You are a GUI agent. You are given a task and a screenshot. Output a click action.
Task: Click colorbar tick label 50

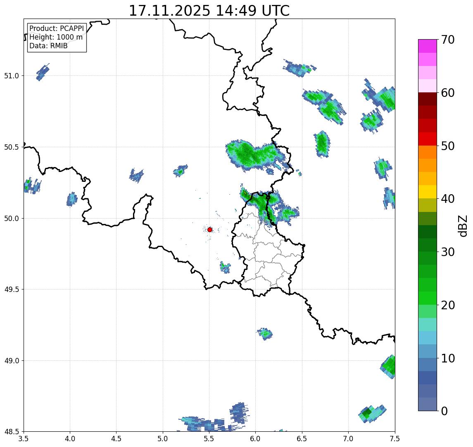pyautogui.click(x=448, y=146)
